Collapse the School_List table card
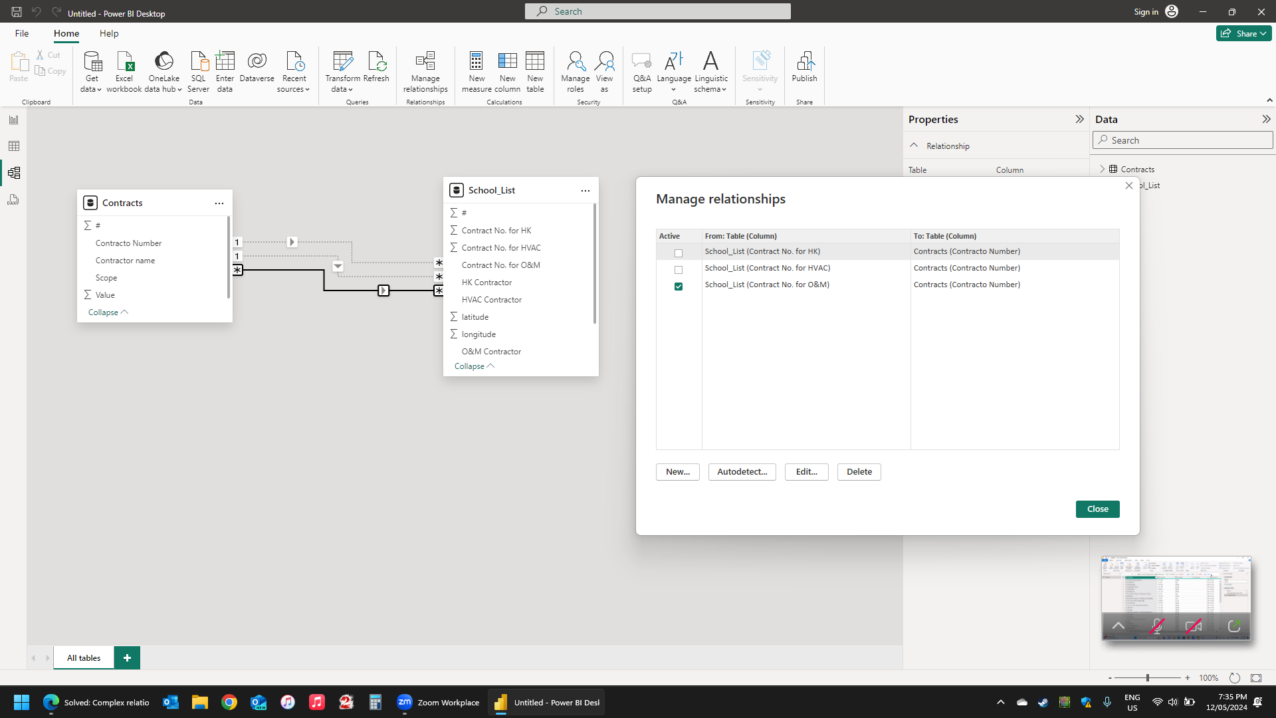Screen dimensions: 1276x718 475,366
